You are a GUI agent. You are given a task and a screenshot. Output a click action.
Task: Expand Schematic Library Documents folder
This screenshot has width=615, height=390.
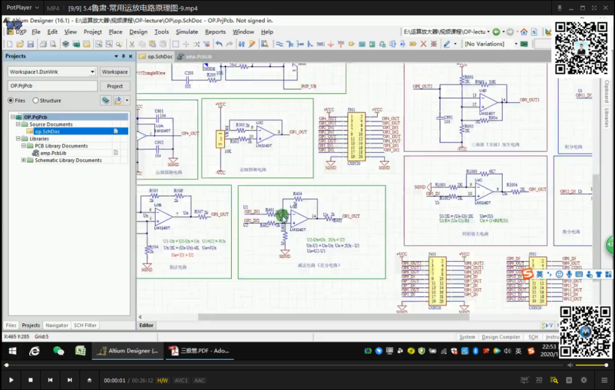click(x=23, y=161)
